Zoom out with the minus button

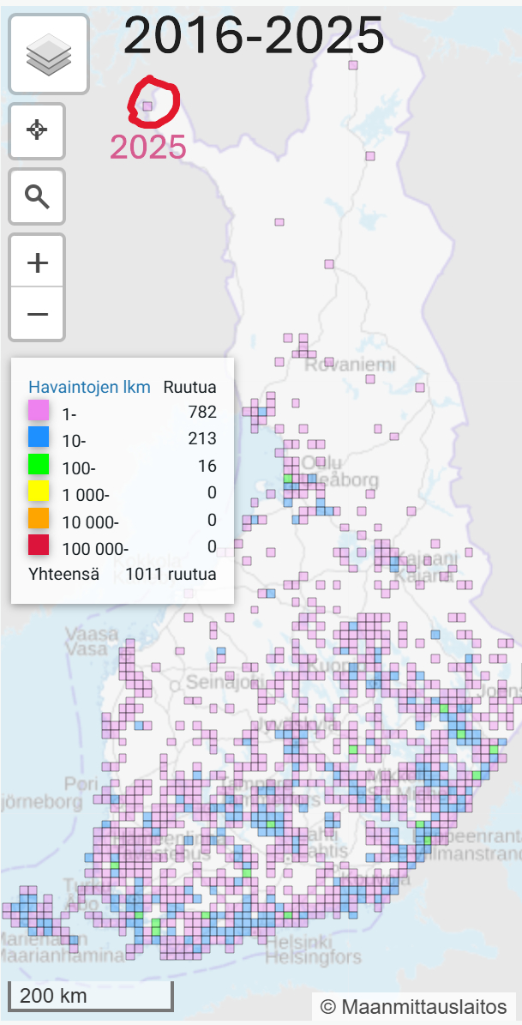pos(37,313)
